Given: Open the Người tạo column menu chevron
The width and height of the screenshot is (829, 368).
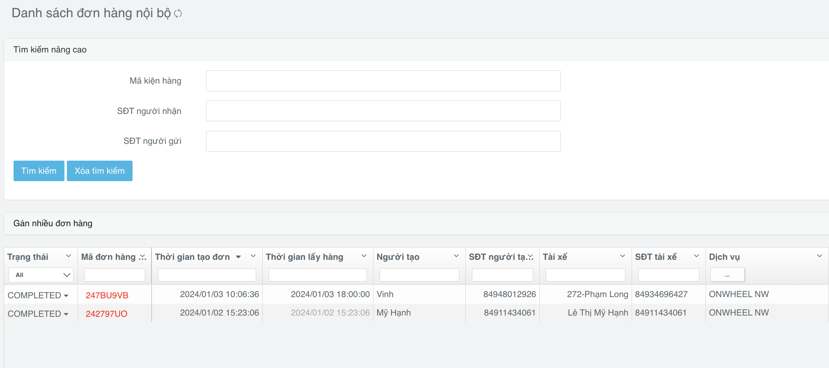Looking at the screenshot, I should point(456,256).
